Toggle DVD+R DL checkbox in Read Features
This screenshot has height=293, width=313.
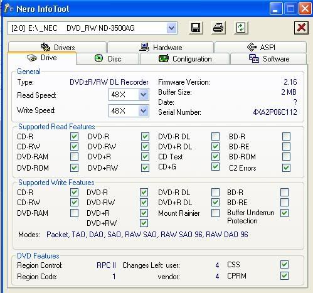point(215,146)
